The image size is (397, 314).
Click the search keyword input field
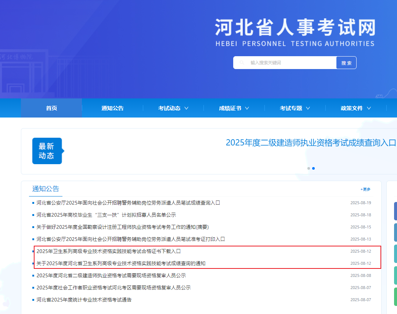290,63
